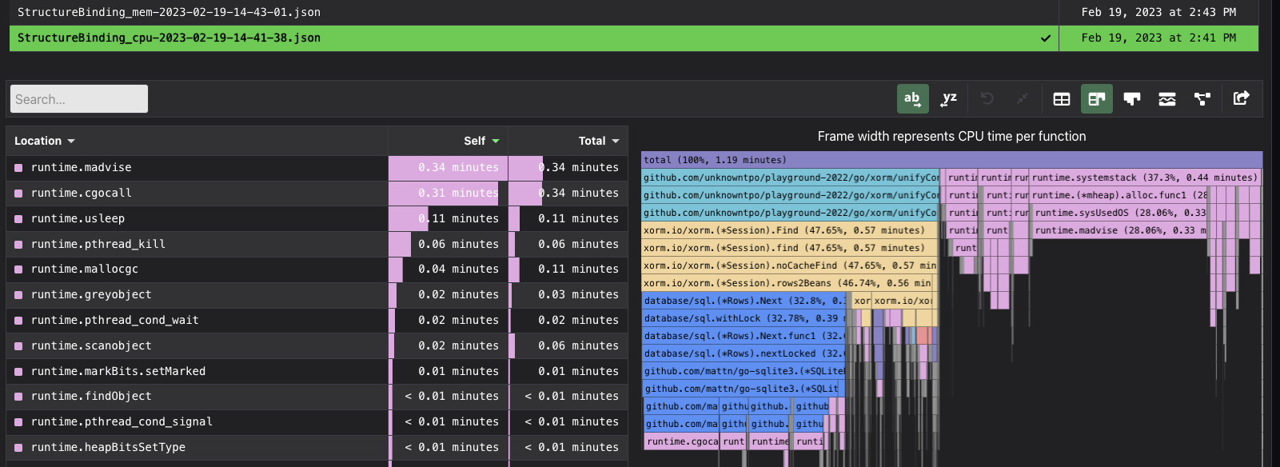
Task: Select the table and flamegraph view
Action: tap(1096, 99)
